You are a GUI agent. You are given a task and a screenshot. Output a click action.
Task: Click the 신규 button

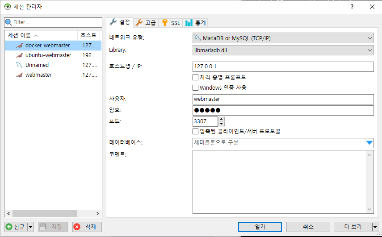point(16,227)
